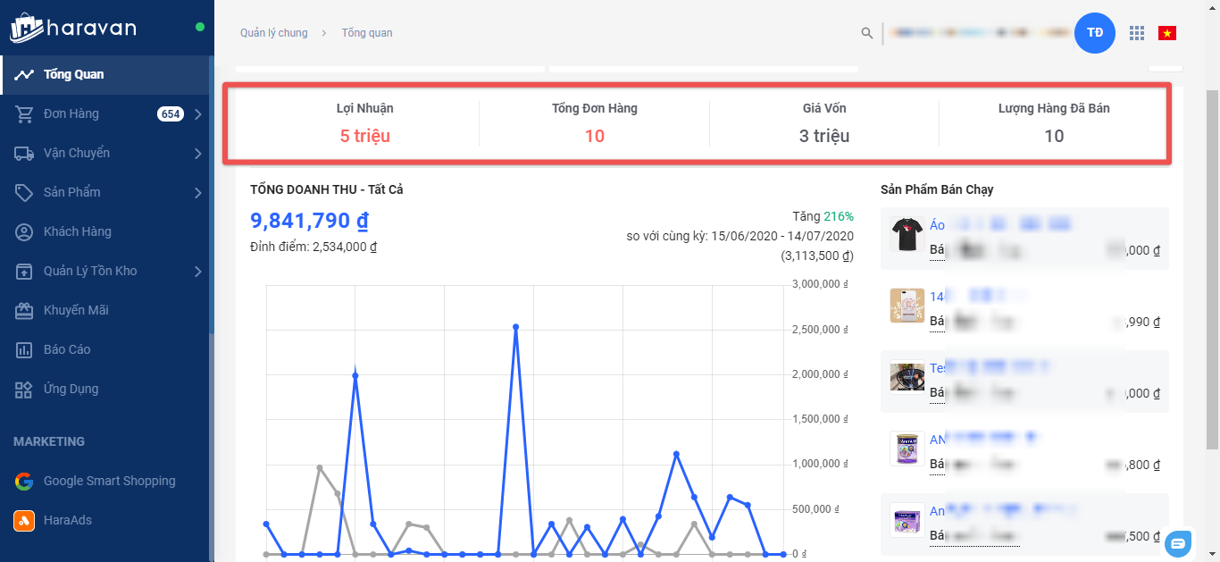Image resolution: width=1220 pixels, height=562 pixels.
Task: Click the 654 orders badge
Action: coord(170,114)
